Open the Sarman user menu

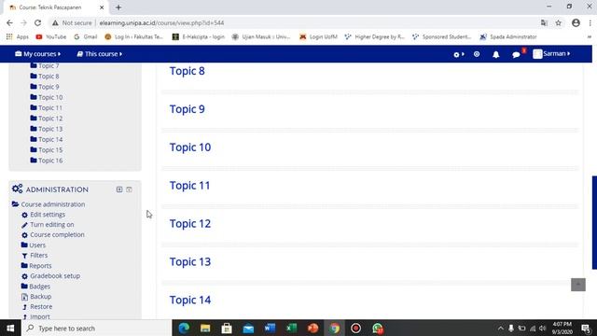(x=551, y=54)
